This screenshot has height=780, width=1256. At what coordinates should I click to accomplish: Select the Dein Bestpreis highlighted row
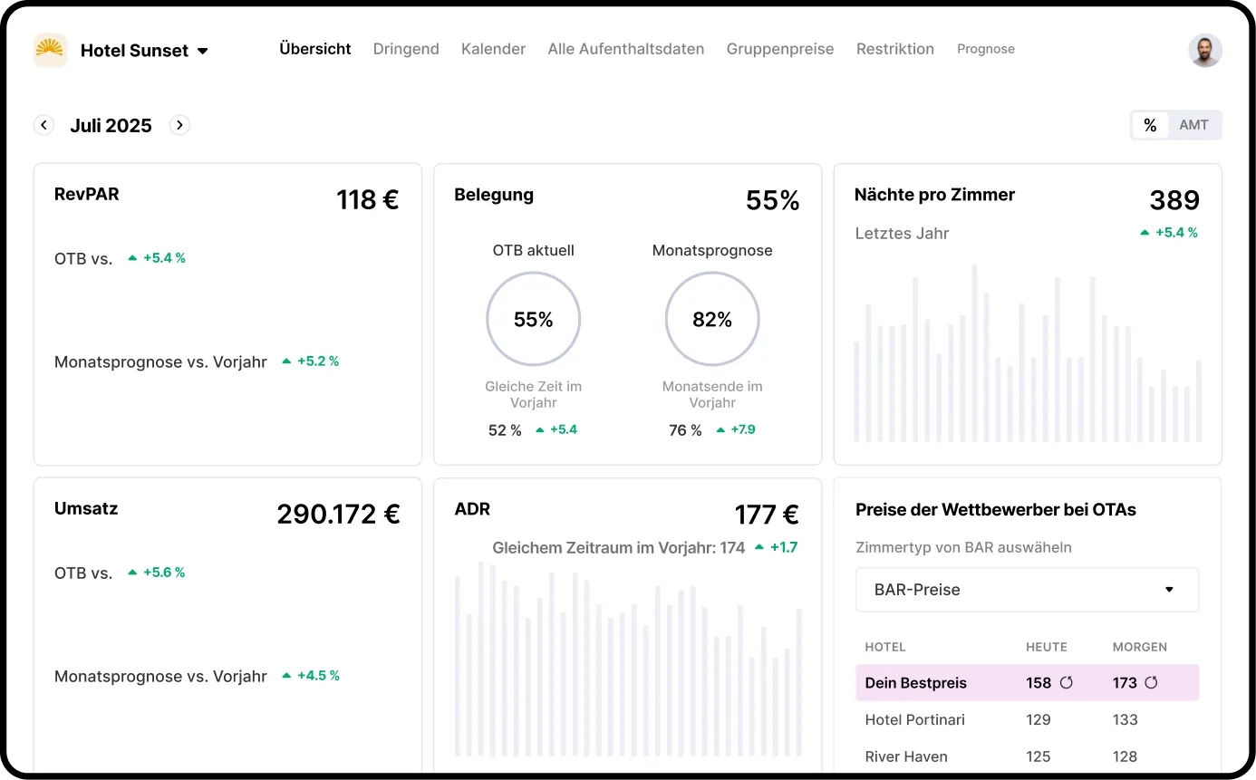click(915, 683)
